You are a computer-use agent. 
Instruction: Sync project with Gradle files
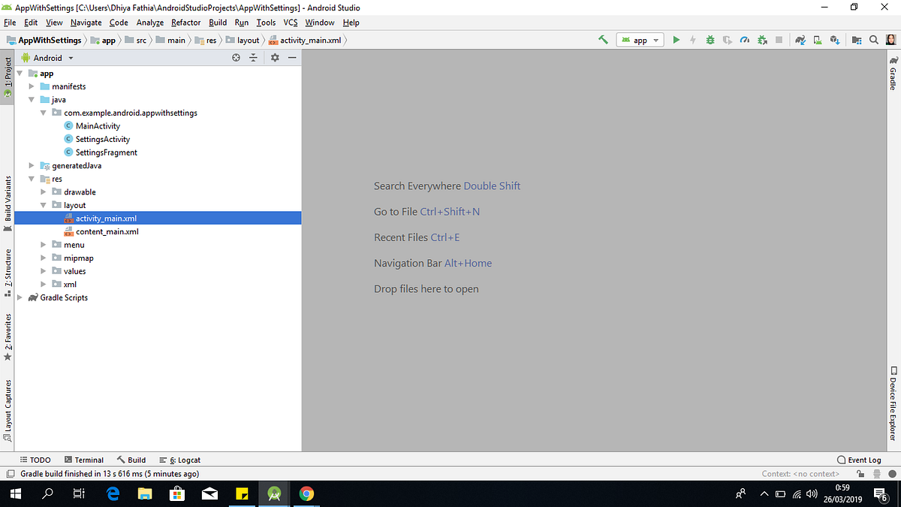(800, 39)
